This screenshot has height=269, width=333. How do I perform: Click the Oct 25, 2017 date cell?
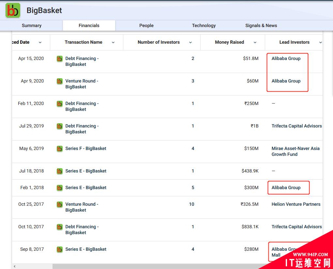(x=31, y=204)
